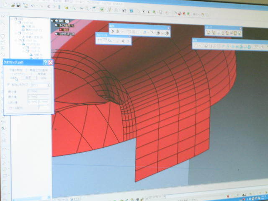
Task: Click the circle tool icon in left sidebar
Action: click(3, 36)
